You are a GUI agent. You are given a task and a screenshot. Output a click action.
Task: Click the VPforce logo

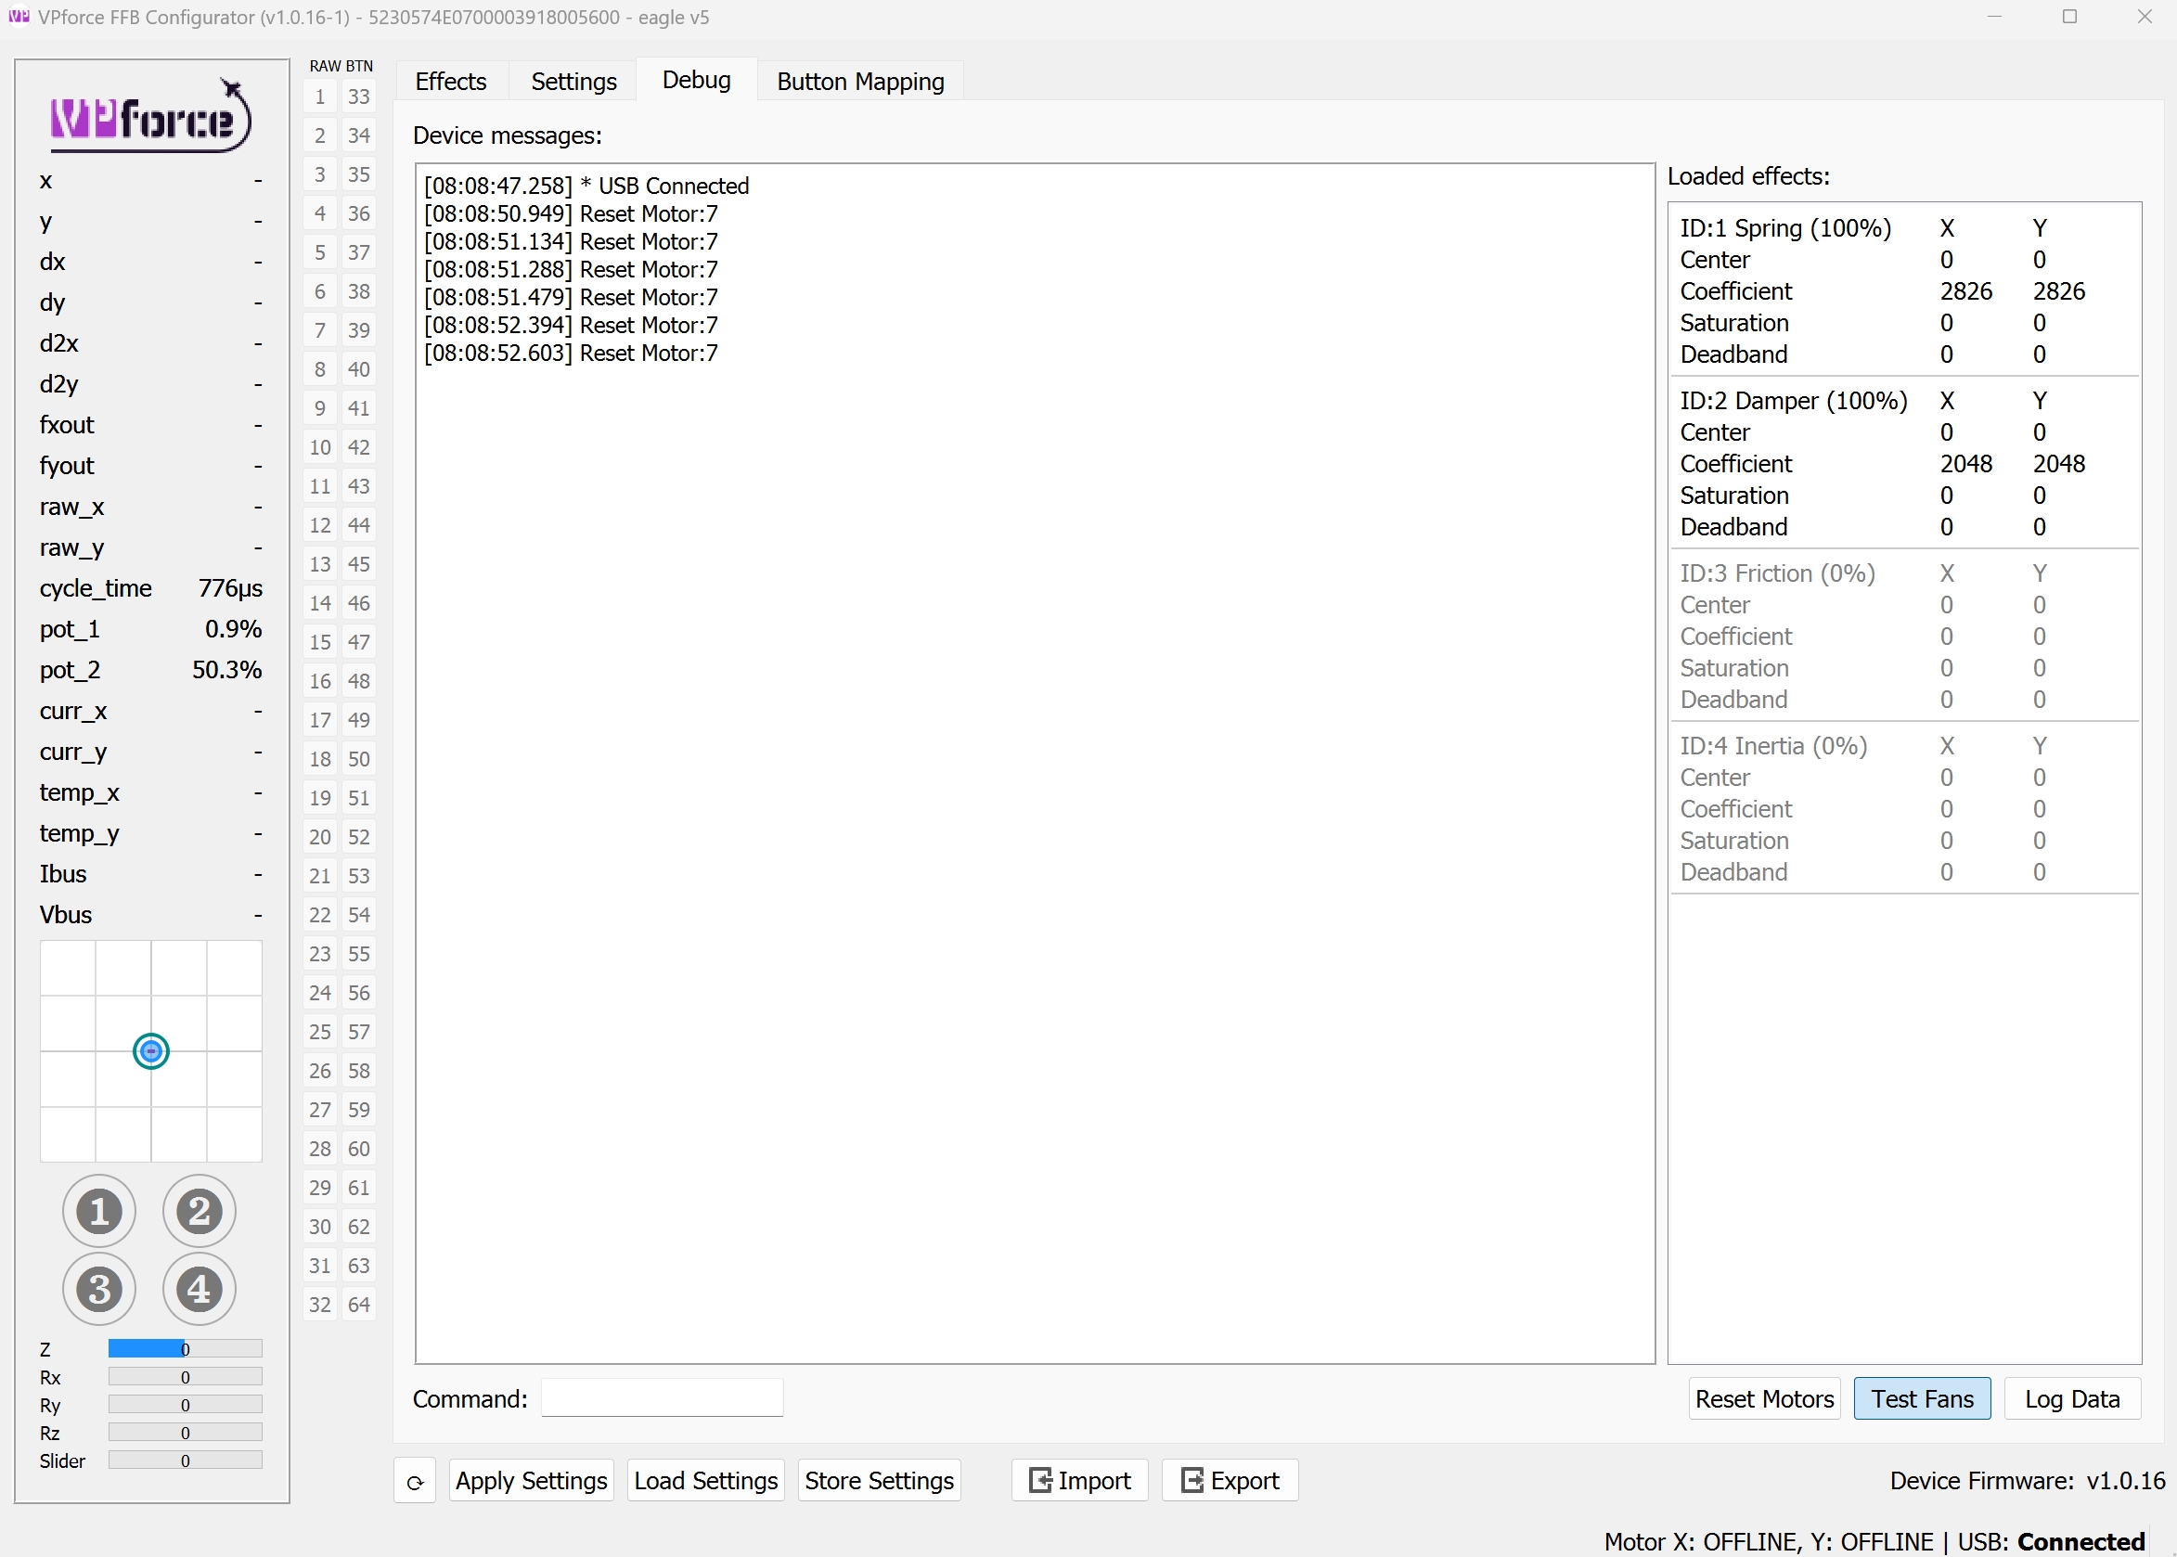coord(148,115)
